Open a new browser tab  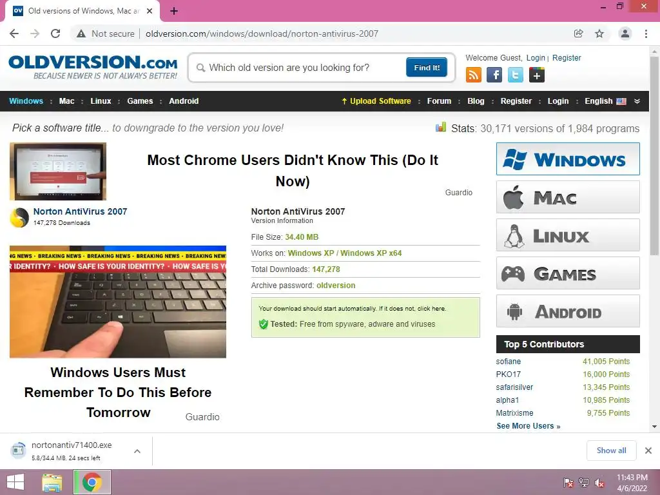click(174, 11)
